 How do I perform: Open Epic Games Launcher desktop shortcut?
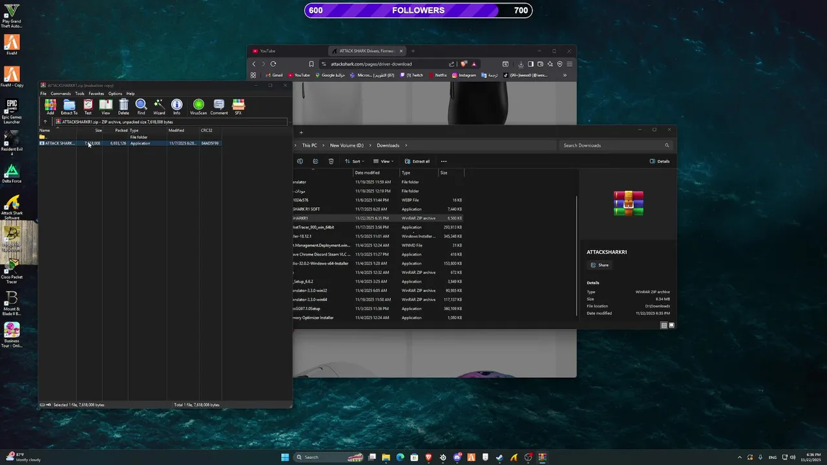[x=12, y=111]
